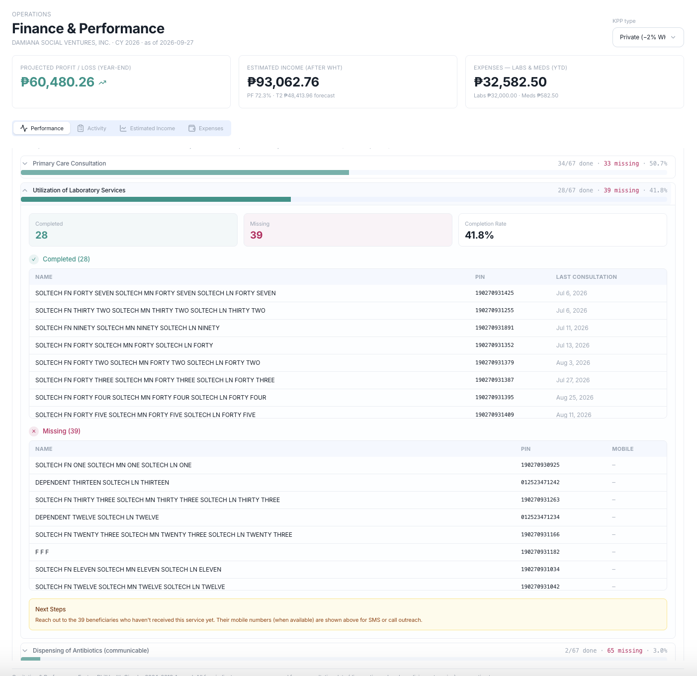Select row SOLTECH FN THIRTY TWO

[348, 311]
